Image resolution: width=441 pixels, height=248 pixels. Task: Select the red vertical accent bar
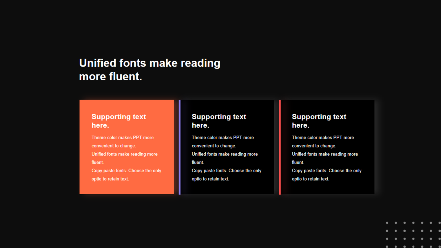click(280, 147)
